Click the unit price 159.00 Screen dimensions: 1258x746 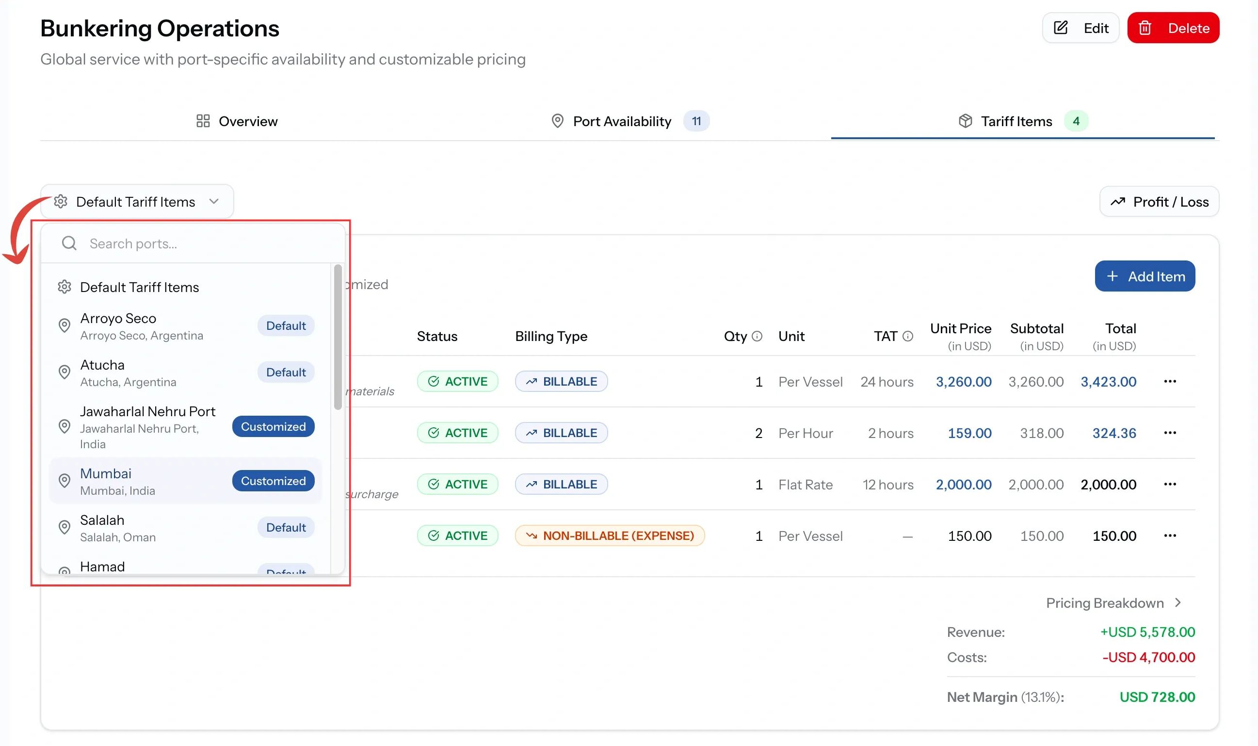pos(969,433)
